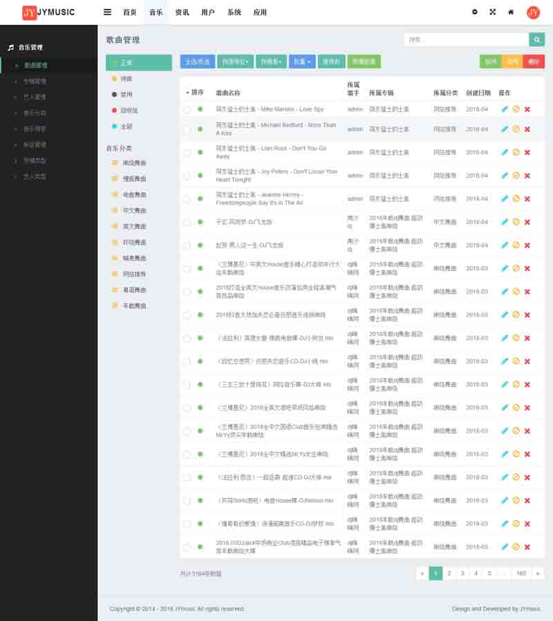Click the home icon in top bar
Viewport: 553px width, 621px height.
pos(511,12)
